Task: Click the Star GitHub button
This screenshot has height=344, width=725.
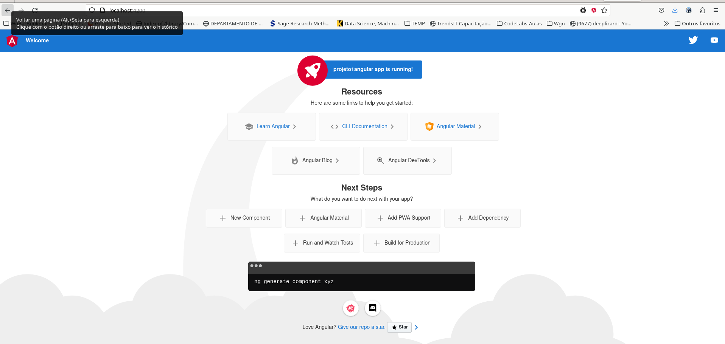Action: [x=399, y=327]
